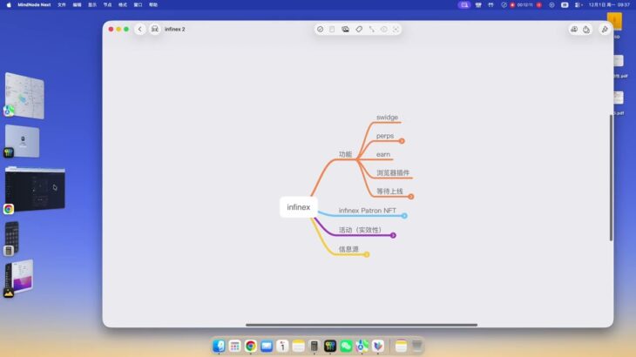Expand the 信息源 node circle
636x357 pixels.
point(367,254)
